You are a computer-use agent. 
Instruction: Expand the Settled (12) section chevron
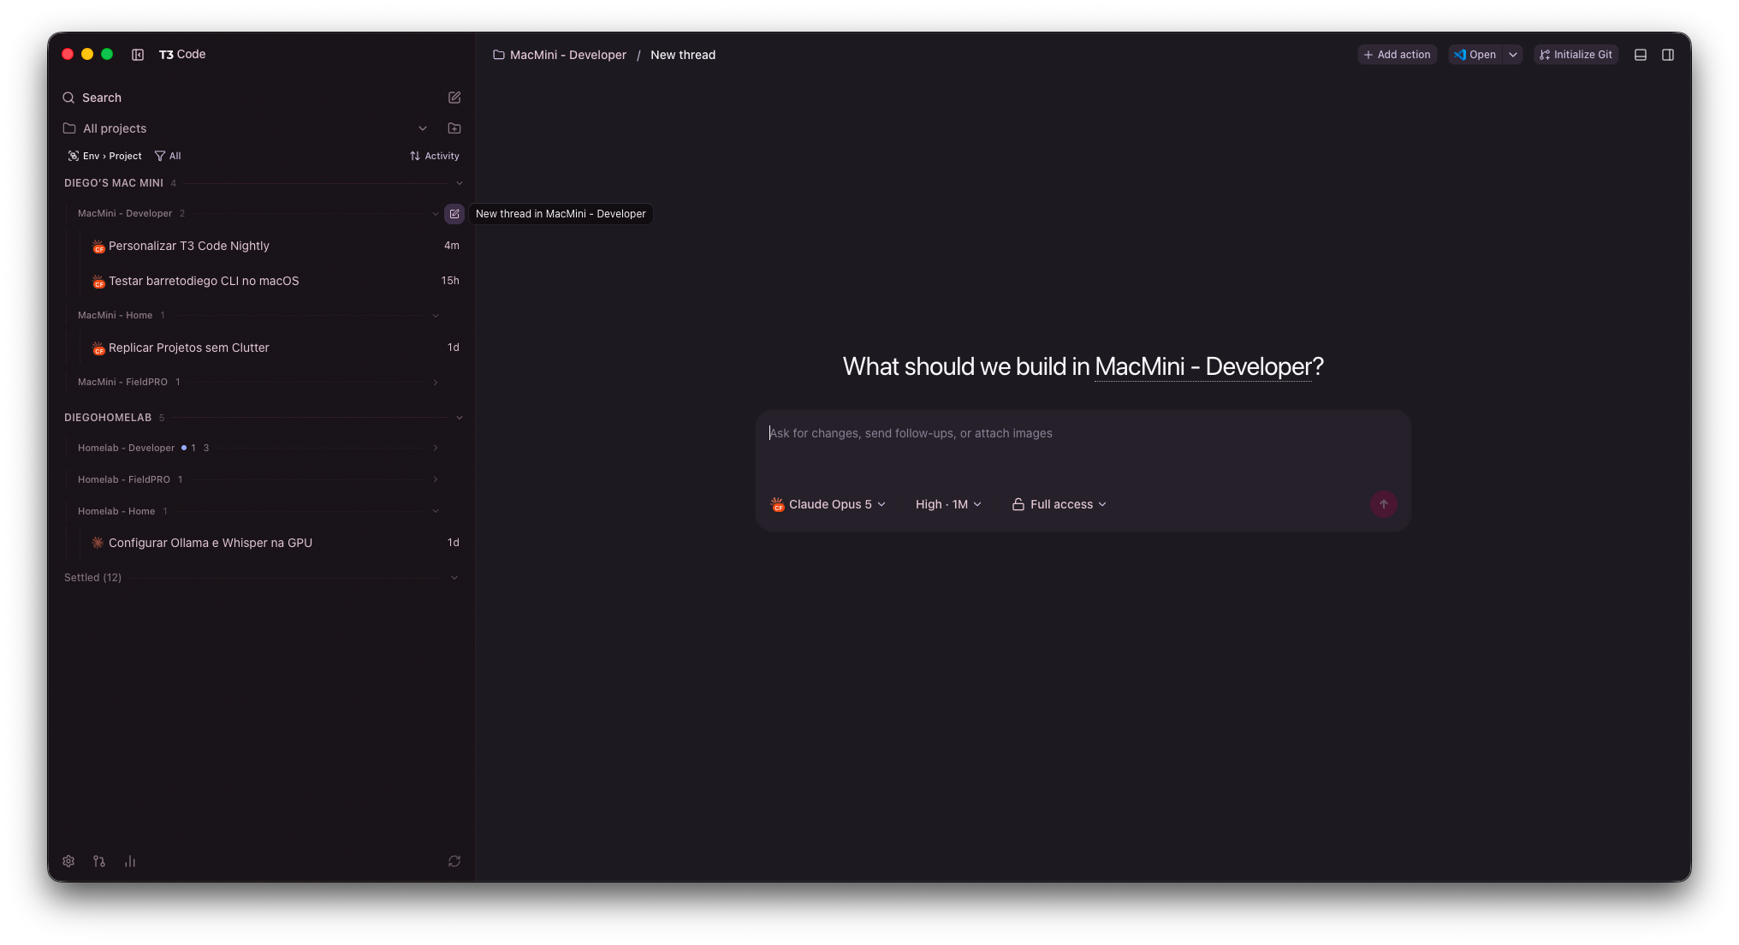(454, 578)
